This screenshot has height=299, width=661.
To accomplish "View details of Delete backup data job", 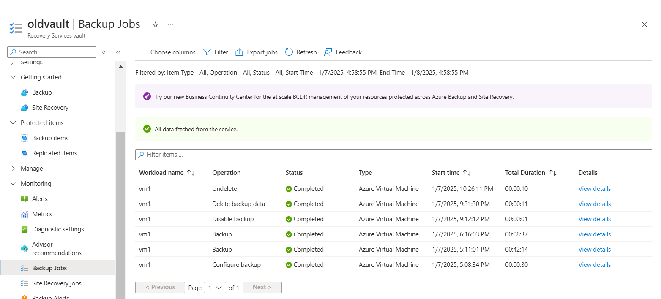I will [x=594, y=204].
